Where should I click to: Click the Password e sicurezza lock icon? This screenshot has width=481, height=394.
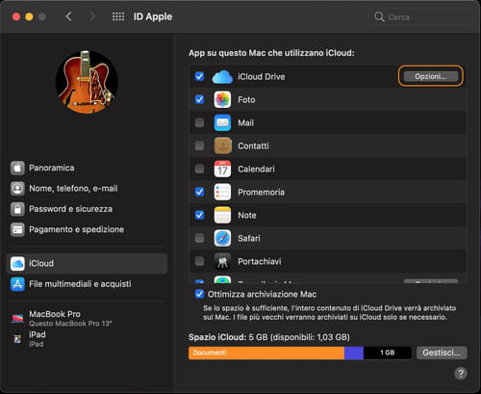pos(17,209)
